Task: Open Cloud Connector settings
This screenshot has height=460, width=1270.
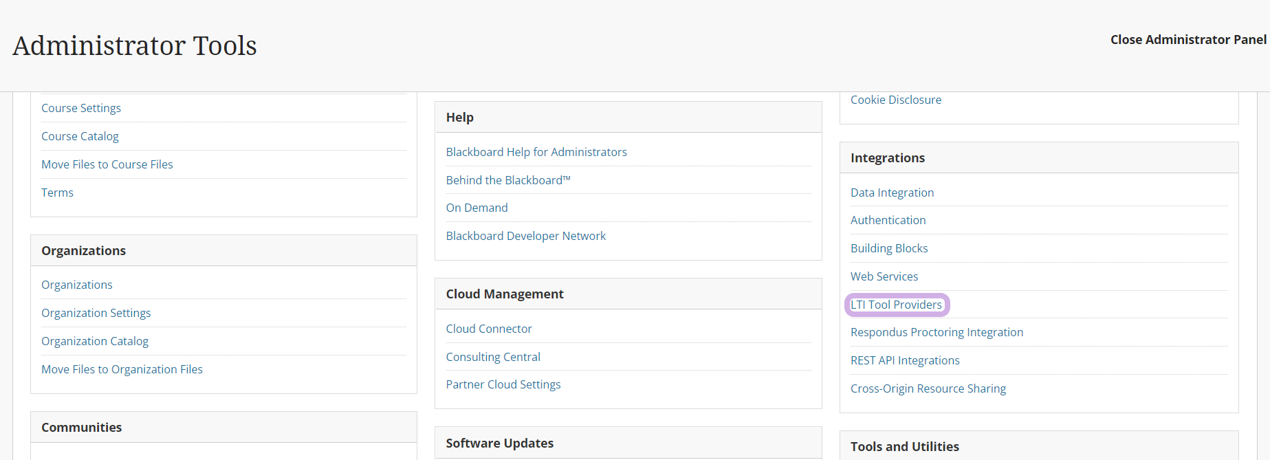Action: (488, 329)
